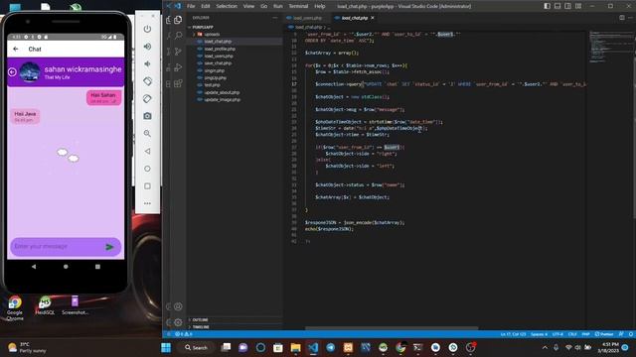Tap Android navigation back button on phone
636x357 pixels.
coord(34,267)
